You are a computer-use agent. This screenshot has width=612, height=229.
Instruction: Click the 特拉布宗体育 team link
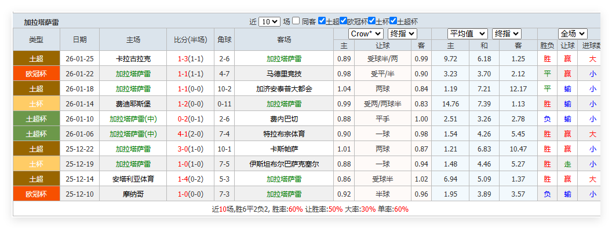click(x=284, y=134)
